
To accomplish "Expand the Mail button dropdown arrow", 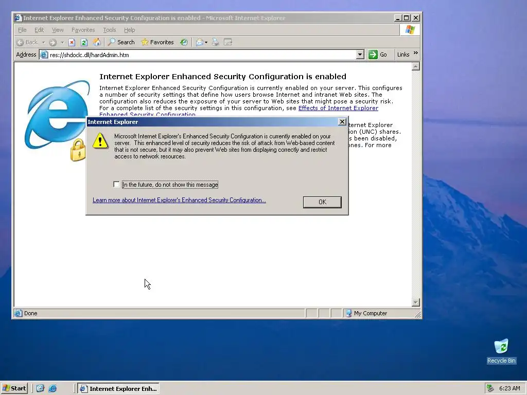I will [x=206, y=42].
